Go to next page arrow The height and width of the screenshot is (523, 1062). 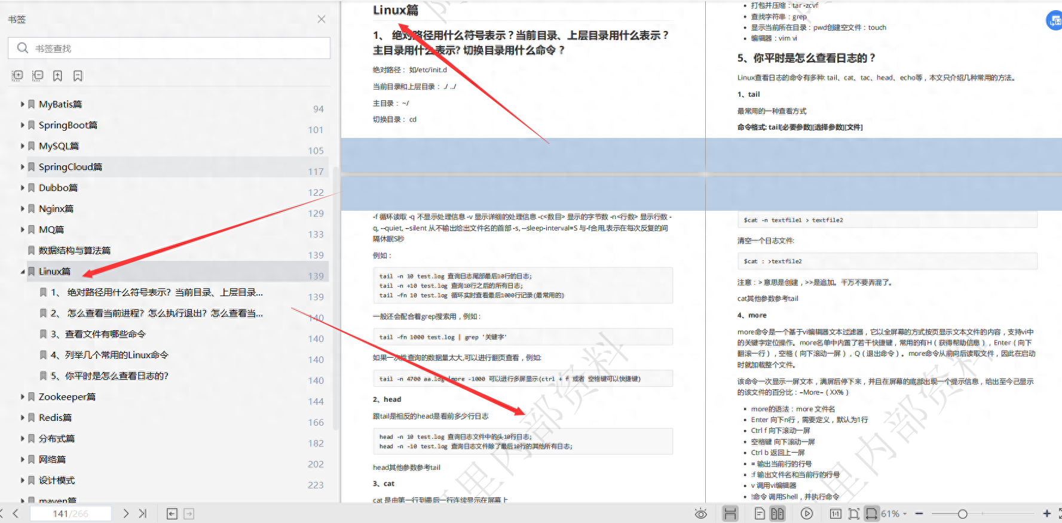(126, 513)
